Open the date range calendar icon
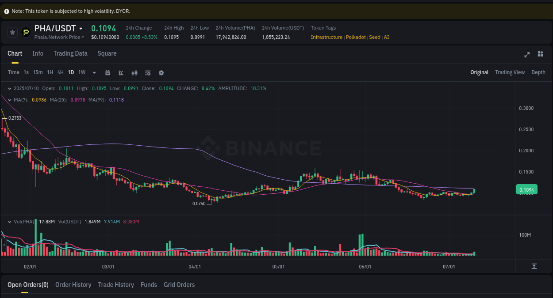 click(x=108, y=72)
